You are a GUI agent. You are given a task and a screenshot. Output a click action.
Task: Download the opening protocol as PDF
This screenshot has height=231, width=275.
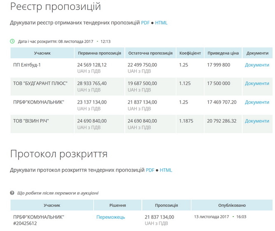[x=150, y=170]
